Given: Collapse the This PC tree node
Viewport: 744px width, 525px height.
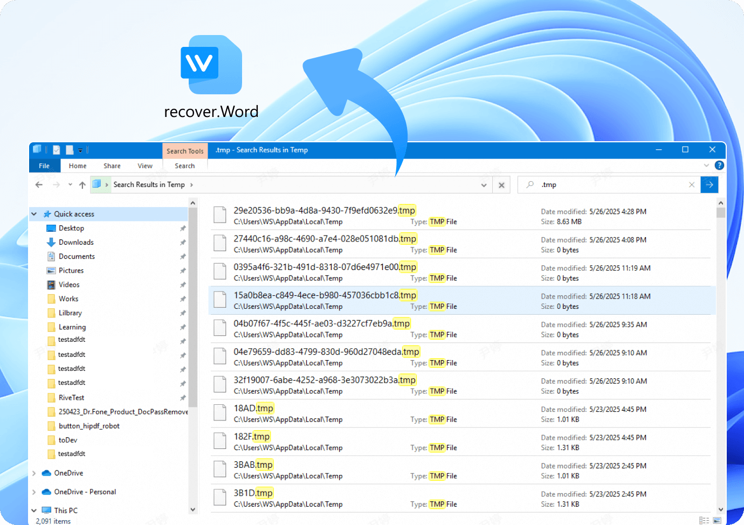Looking at the screenshot, I should click(34, 510).
